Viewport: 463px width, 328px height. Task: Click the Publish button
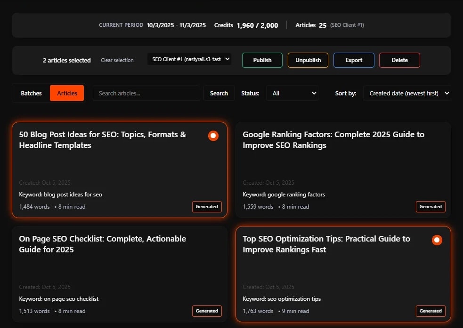262,60
